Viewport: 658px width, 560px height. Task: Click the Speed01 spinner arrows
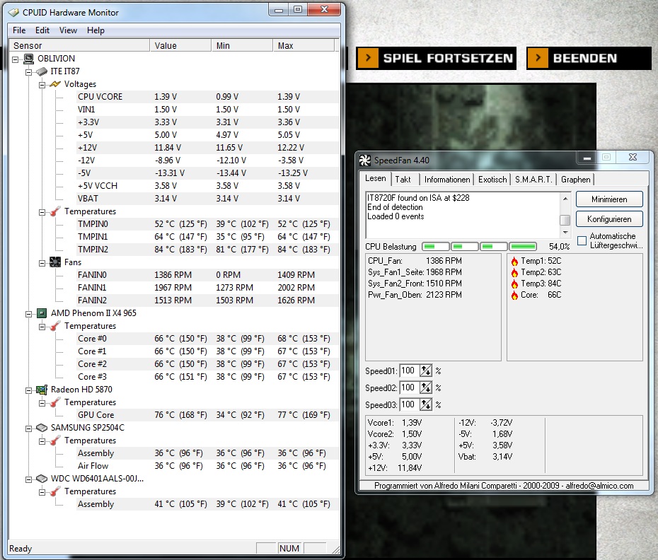[x=425, y=371]
